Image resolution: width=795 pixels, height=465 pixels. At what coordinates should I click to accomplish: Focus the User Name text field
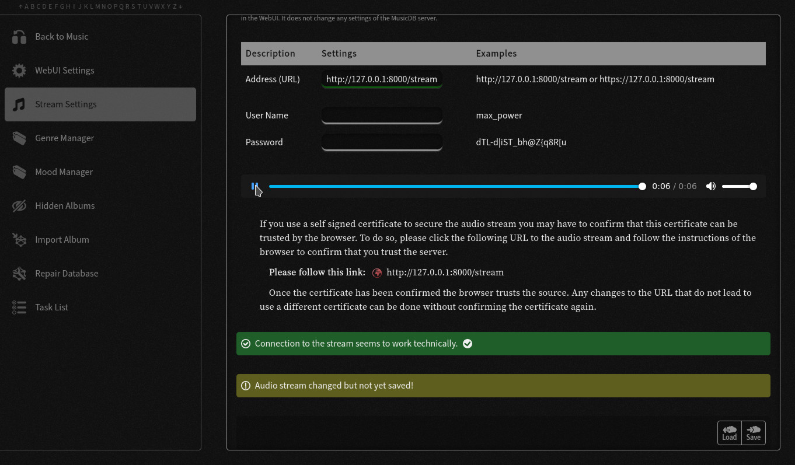[381, 115]
